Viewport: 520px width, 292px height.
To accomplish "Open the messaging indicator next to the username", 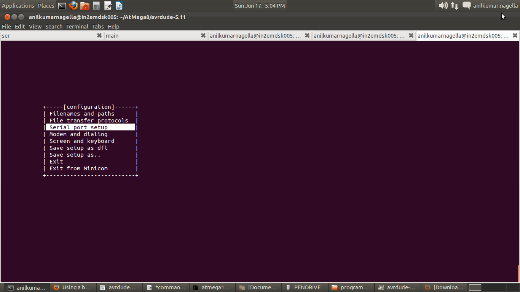I will click(466, 6).
